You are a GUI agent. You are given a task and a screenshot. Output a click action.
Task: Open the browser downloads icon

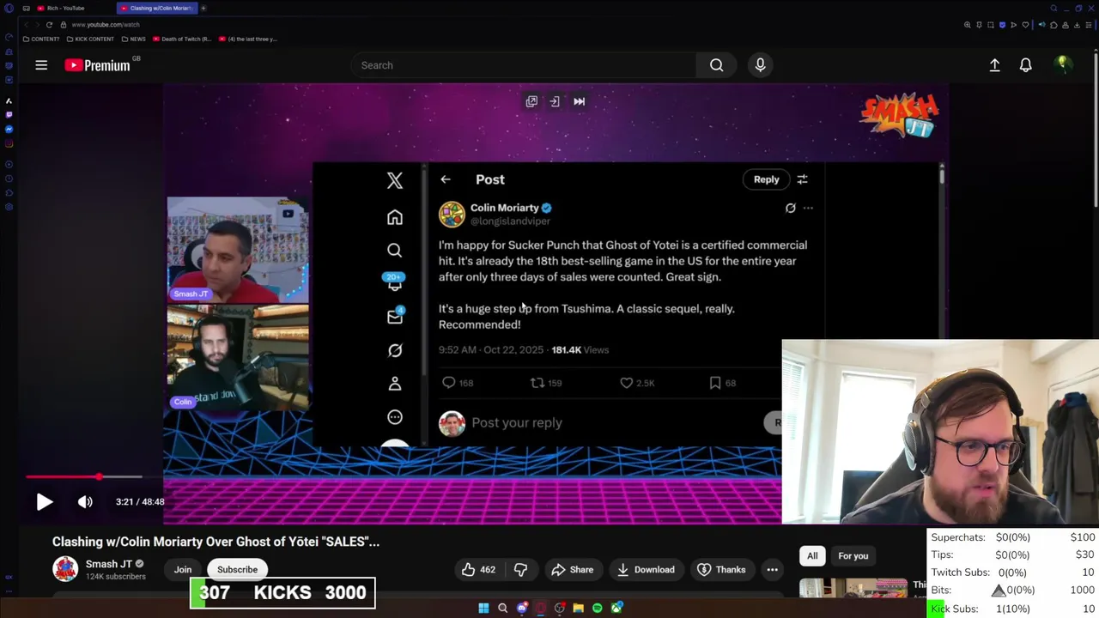tap(1077, 25)
